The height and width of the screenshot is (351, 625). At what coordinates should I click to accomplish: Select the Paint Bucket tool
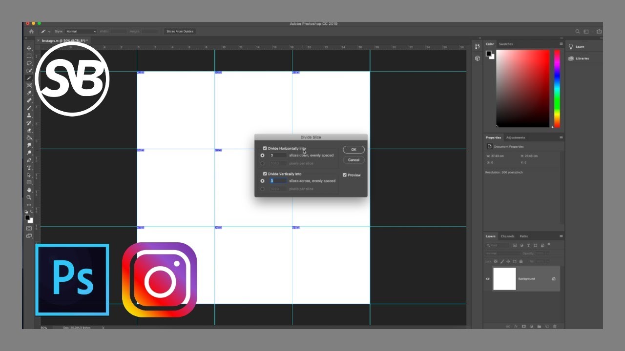[x=29, y=138]
